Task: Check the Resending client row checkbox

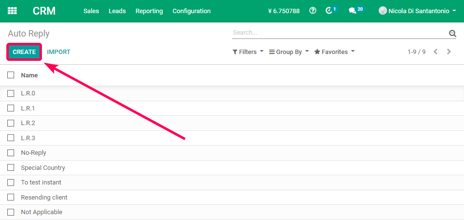Action: coord(11,197)
